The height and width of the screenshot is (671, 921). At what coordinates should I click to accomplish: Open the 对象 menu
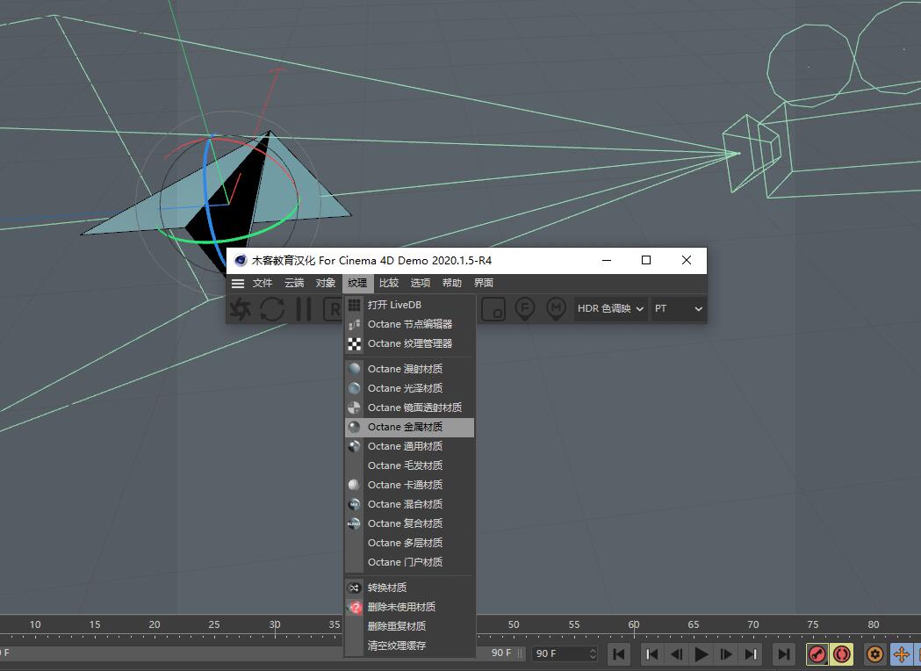(x=326, y=283)
